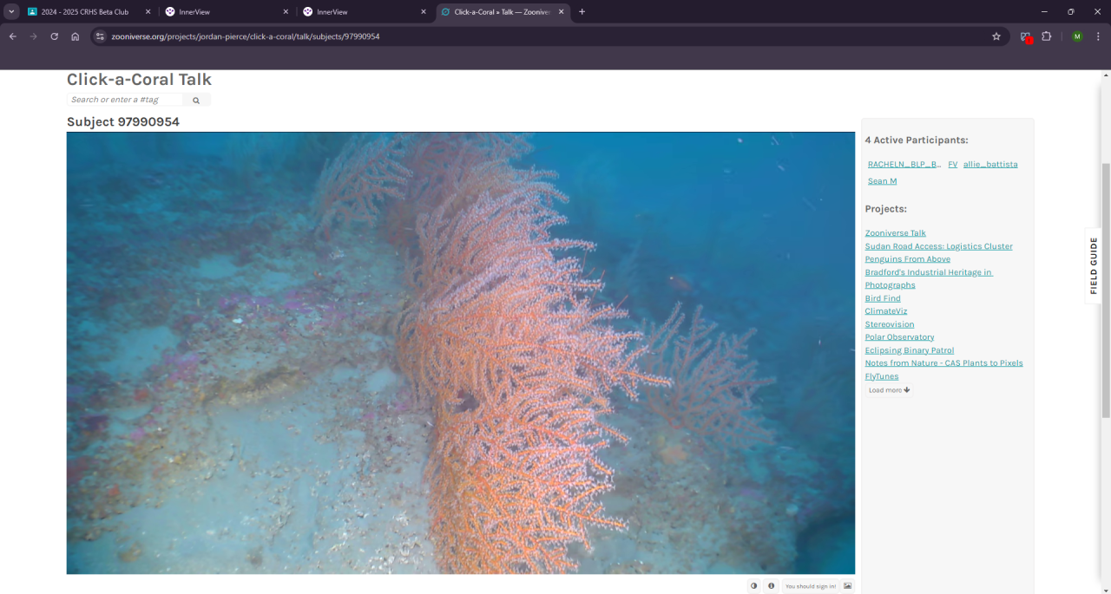Screen dimensions: 1111x594
Task: Open Sudan Road Access: Logistics Cluster project
Action: point(938,246)
